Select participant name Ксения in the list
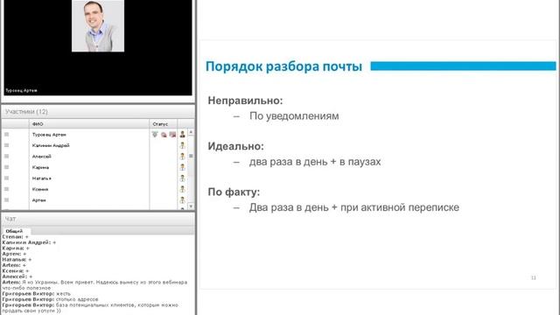 pos(40,189)
